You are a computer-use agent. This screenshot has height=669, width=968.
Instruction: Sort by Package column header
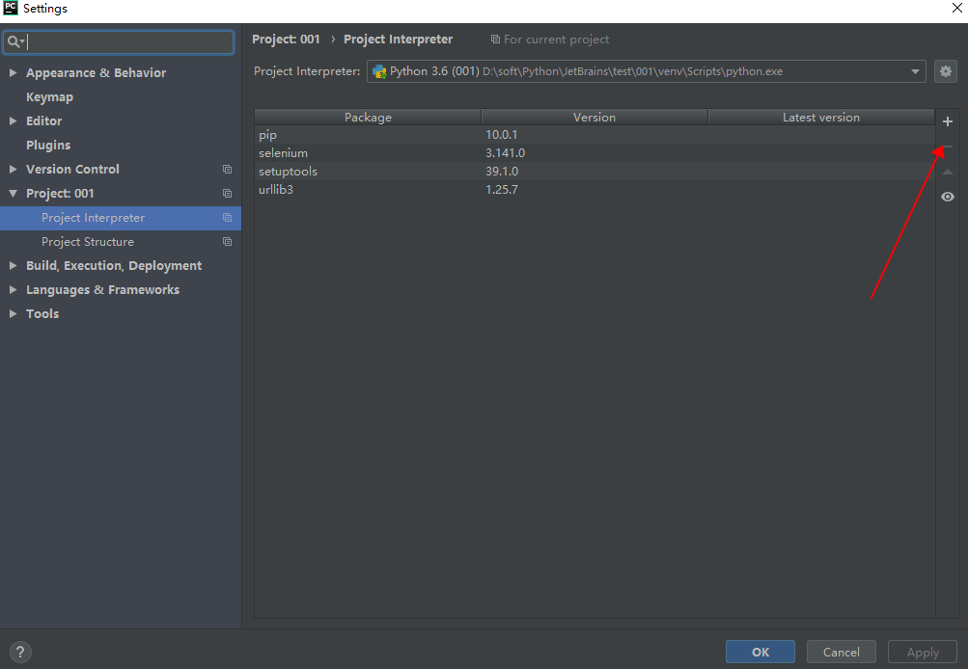point(368,118)
